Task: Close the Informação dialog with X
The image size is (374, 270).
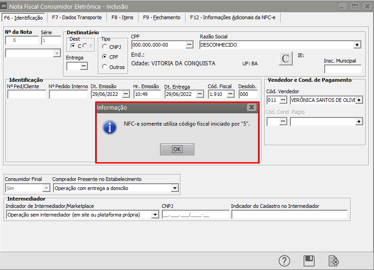Action: pyautogui.click(x=251, y=107)
